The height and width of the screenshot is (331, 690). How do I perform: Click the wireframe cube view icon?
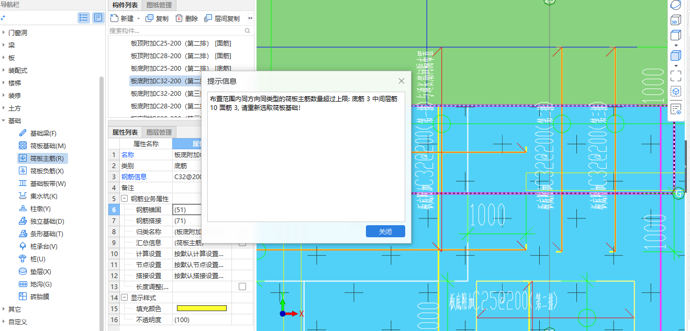pos(676,36)
